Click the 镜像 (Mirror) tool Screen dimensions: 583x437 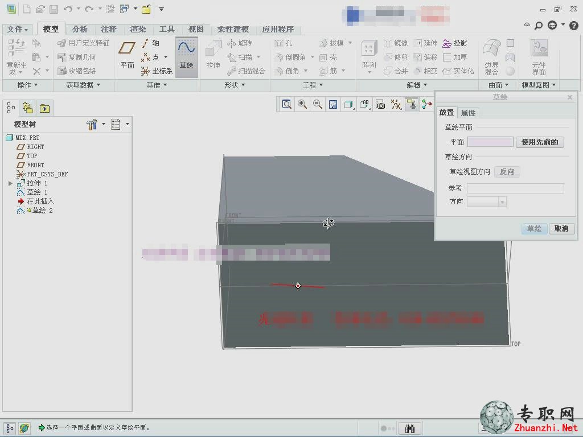point(396,43)
